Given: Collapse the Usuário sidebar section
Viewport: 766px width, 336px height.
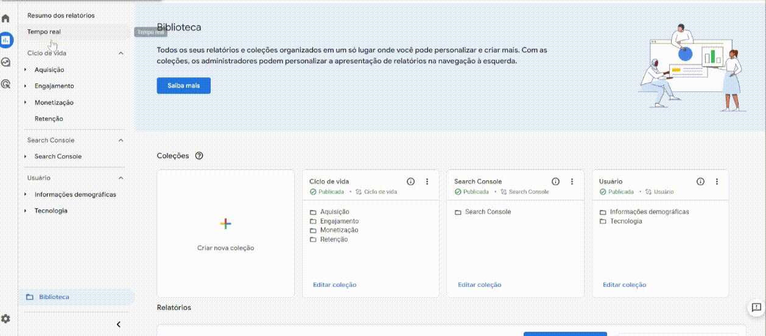Looking at the screenshot, I should (x=121, y=178).
